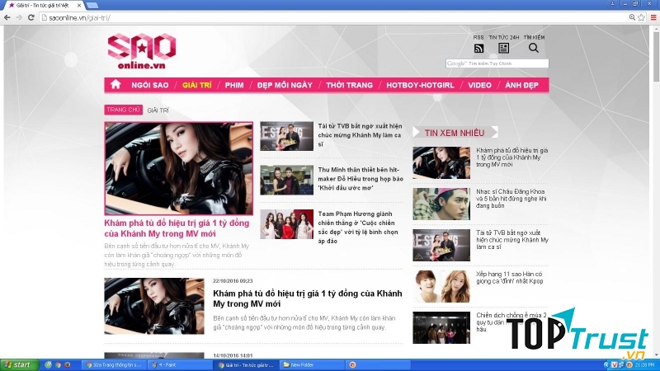660x371 pixels.
Task: Read Team Phạm Hương giành chiến thắng article
Action: pyautogui.click(x=358, y=228)
